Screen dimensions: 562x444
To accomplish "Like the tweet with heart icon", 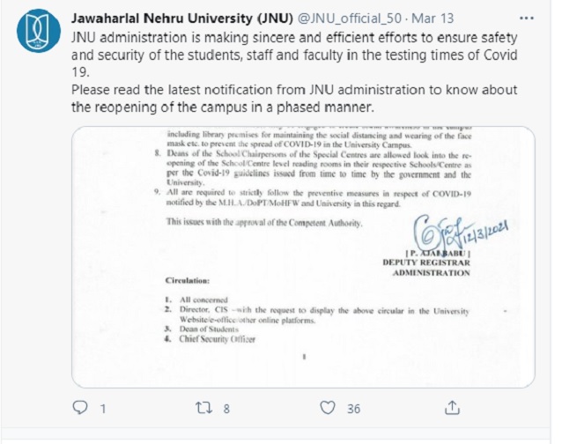I will click(x=328, y=408).
